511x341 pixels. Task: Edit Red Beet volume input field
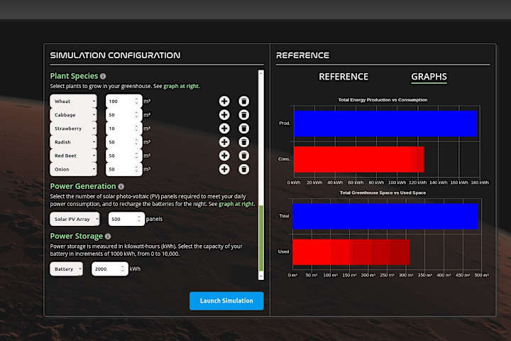tap(123, 156)
